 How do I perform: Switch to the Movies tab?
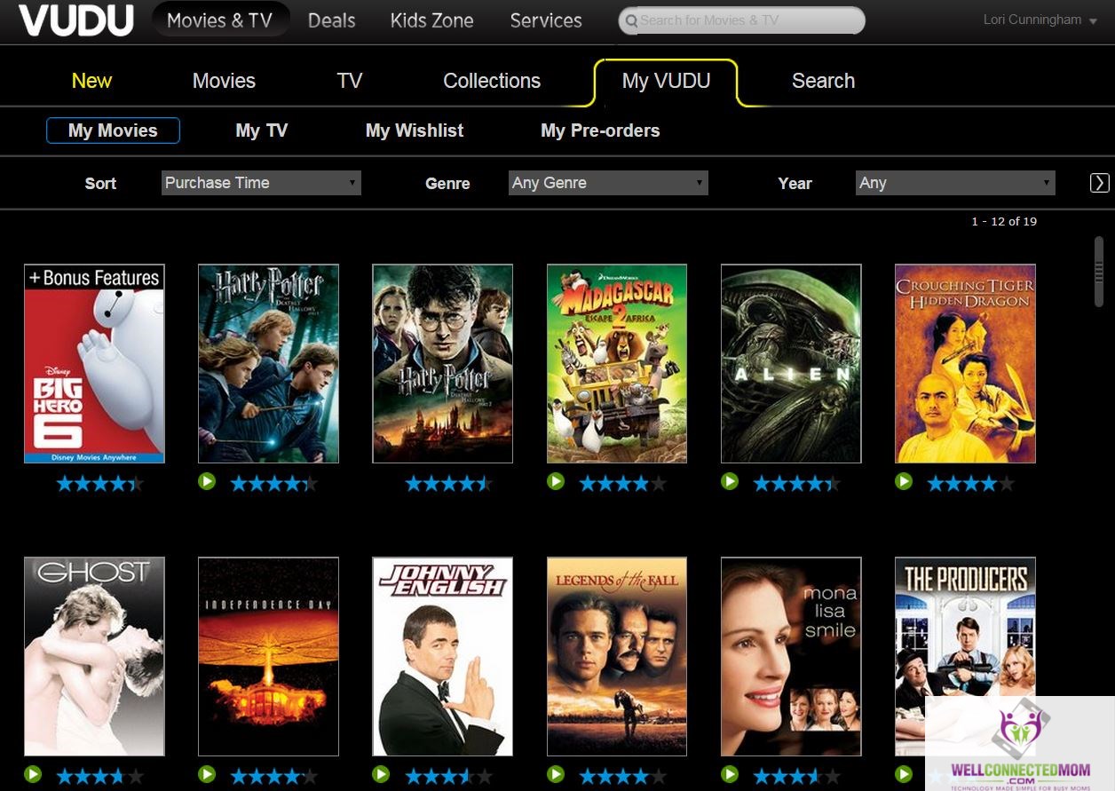[x=224, y=81]
